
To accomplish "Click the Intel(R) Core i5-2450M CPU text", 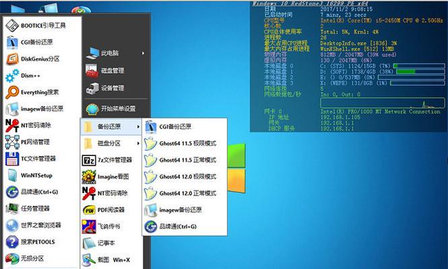I will pyautogui.click(x=382, y=21).
